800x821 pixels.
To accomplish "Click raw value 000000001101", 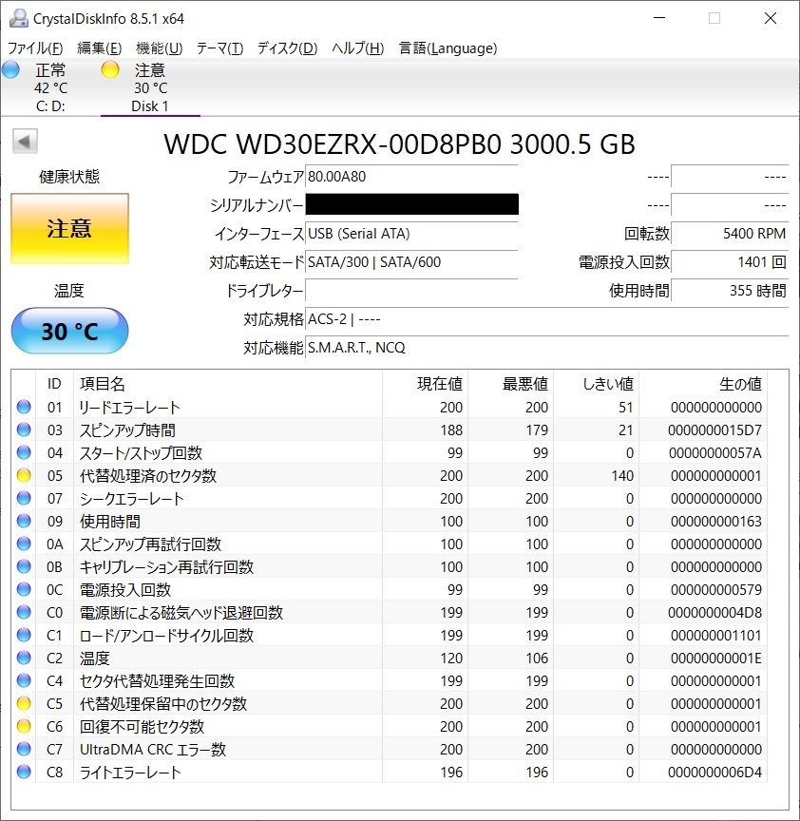I will tap(715, 635).
